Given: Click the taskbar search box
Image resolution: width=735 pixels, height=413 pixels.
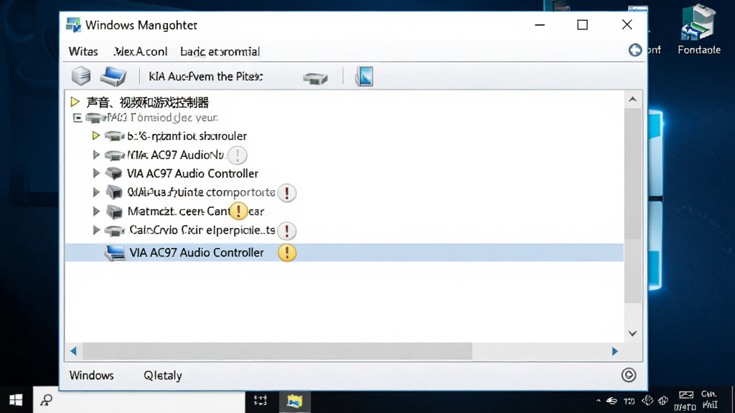Looking at the screenshot, I should point(139,400).
